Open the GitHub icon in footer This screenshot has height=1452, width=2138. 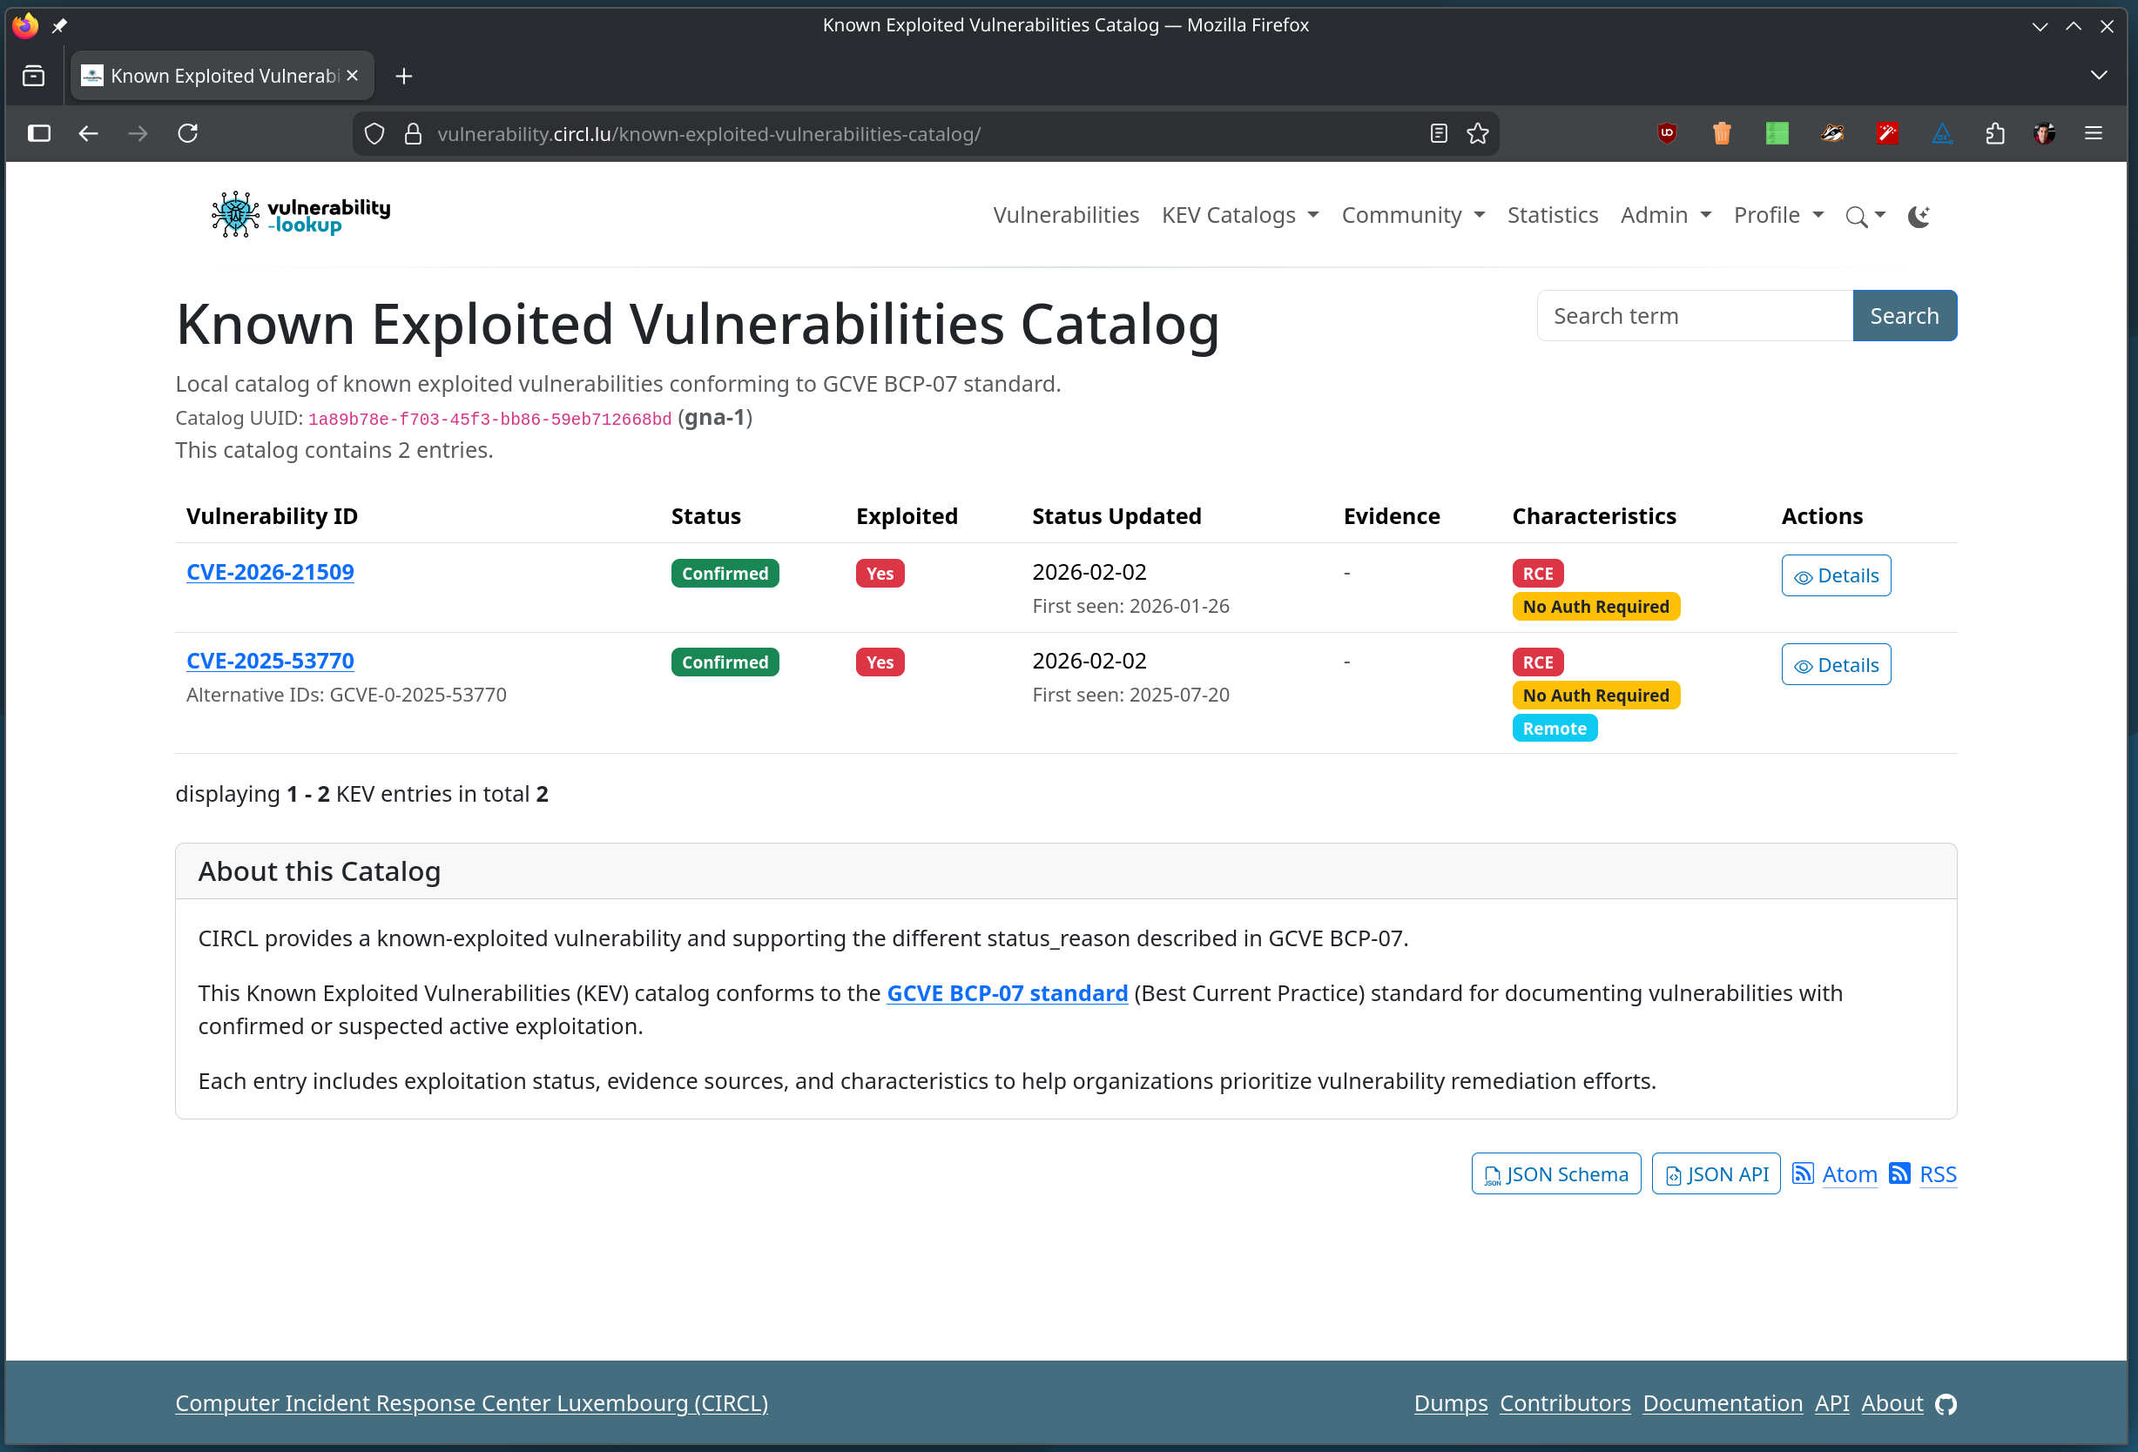point(1945,1403)
